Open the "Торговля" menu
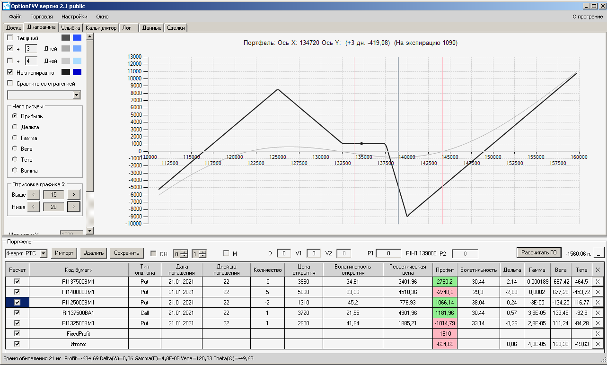Viewport: 607px width, 365px height. coord(42,17)
